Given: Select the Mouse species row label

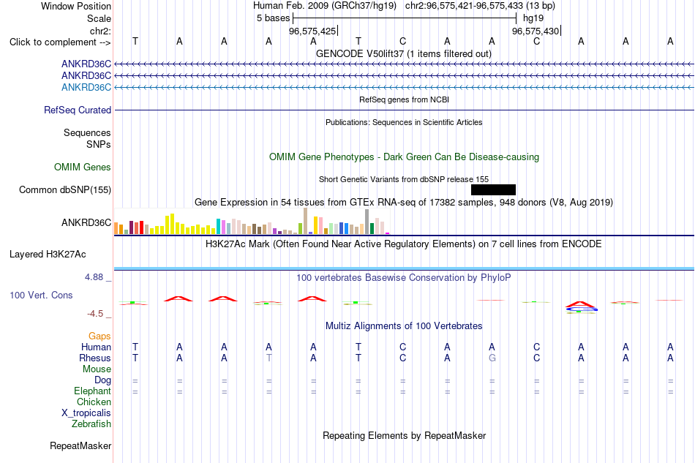Looking at the screenshot, I should (97, 369).
